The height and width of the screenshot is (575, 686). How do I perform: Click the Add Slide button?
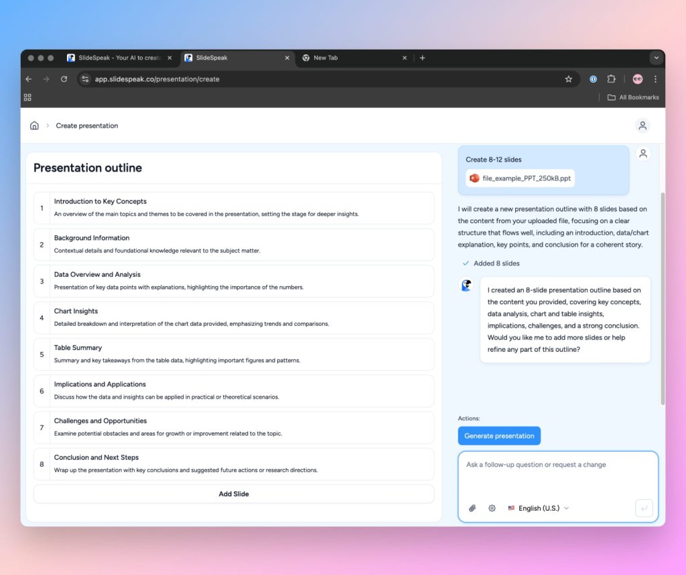(234, 494)
